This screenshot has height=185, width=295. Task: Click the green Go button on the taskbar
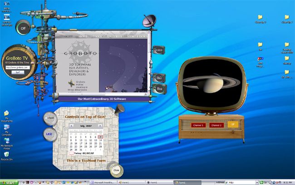pos(263,183)
